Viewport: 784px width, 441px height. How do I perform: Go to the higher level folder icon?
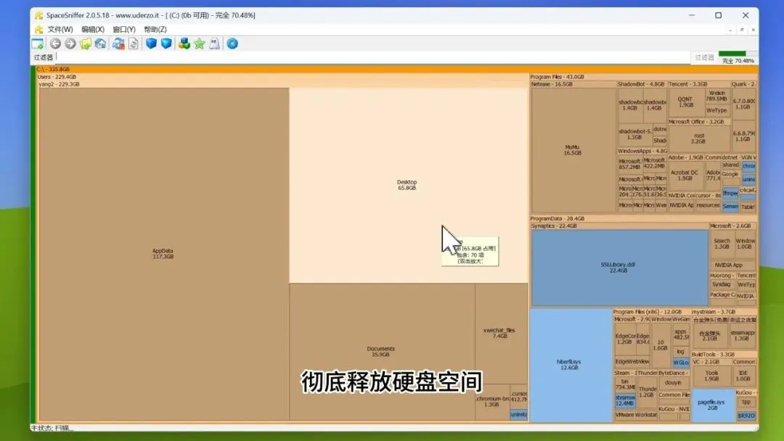point(85,44)
